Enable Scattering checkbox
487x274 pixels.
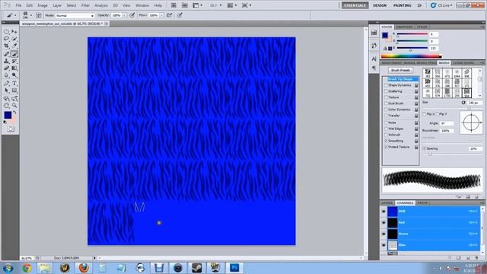click(x=386, y=91)
